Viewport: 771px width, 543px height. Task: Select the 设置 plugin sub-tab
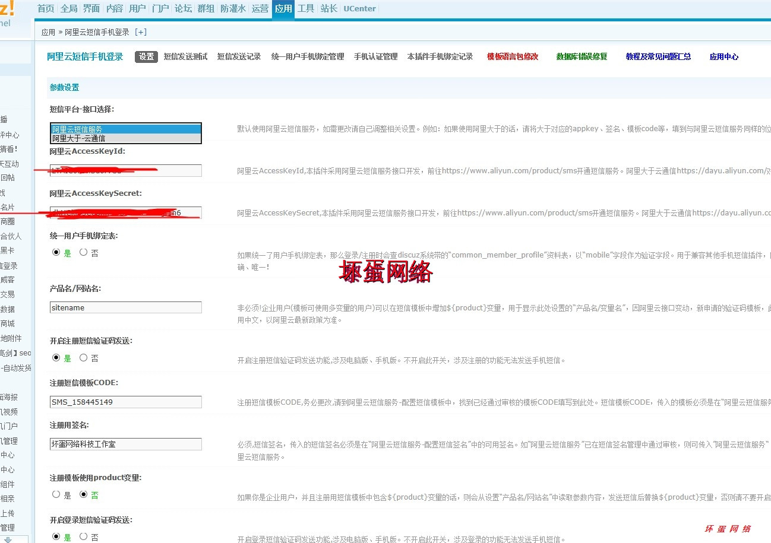click(146, 57)
